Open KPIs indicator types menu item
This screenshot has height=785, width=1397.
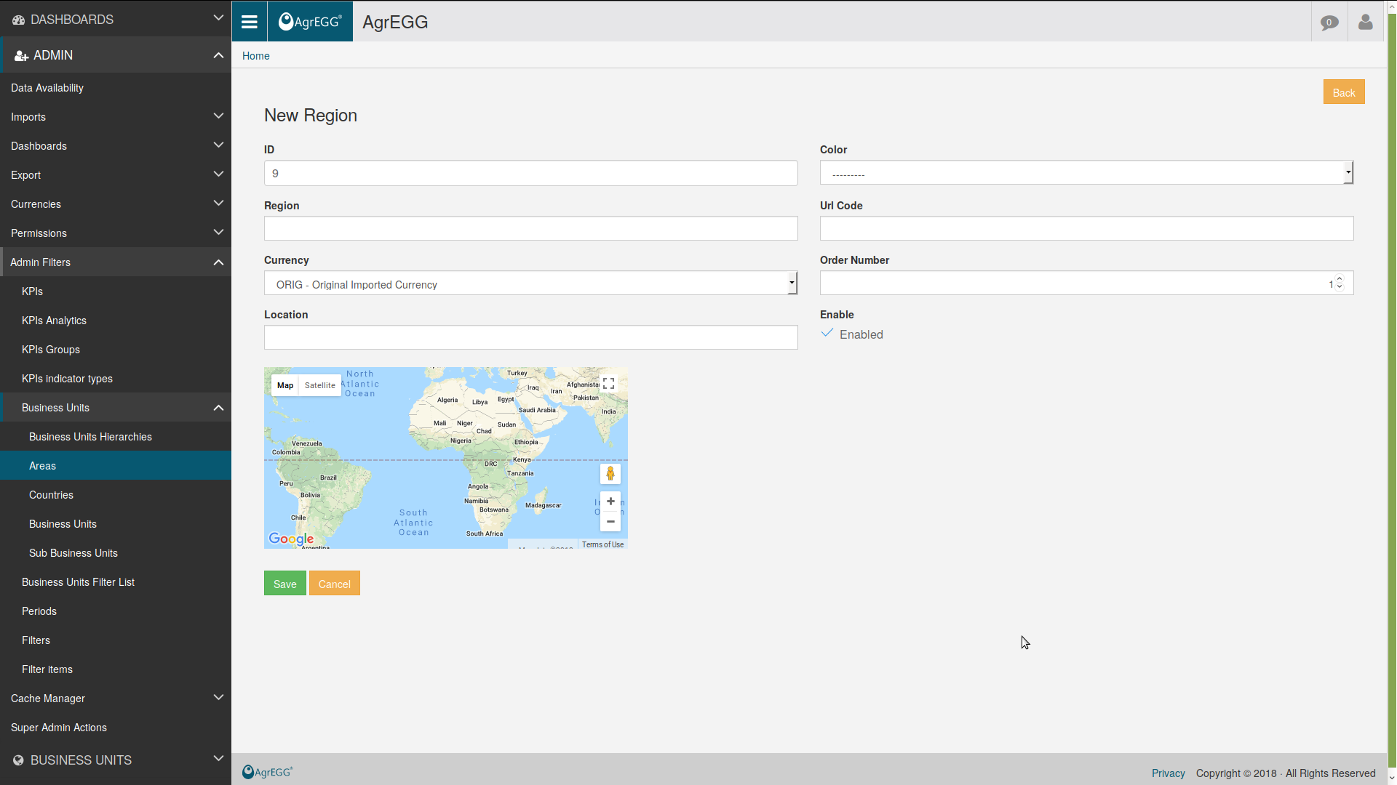pyautogui.click(x=116, y=379)
